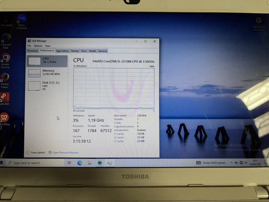Close the Task Manager window
Screen dimensions: 269x202
tap(155, 41)
